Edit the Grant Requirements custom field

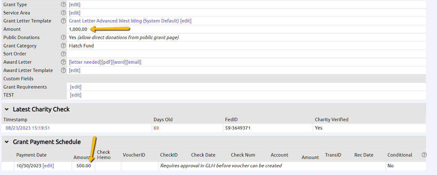tap(76, 87)
